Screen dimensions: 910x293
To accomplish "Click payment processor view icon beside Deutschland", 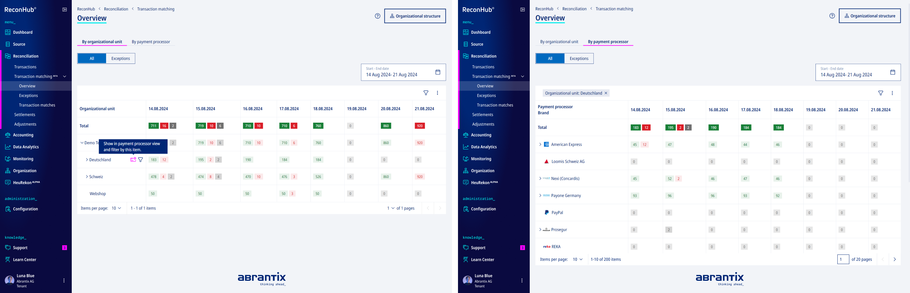I will tap(133, 160).
